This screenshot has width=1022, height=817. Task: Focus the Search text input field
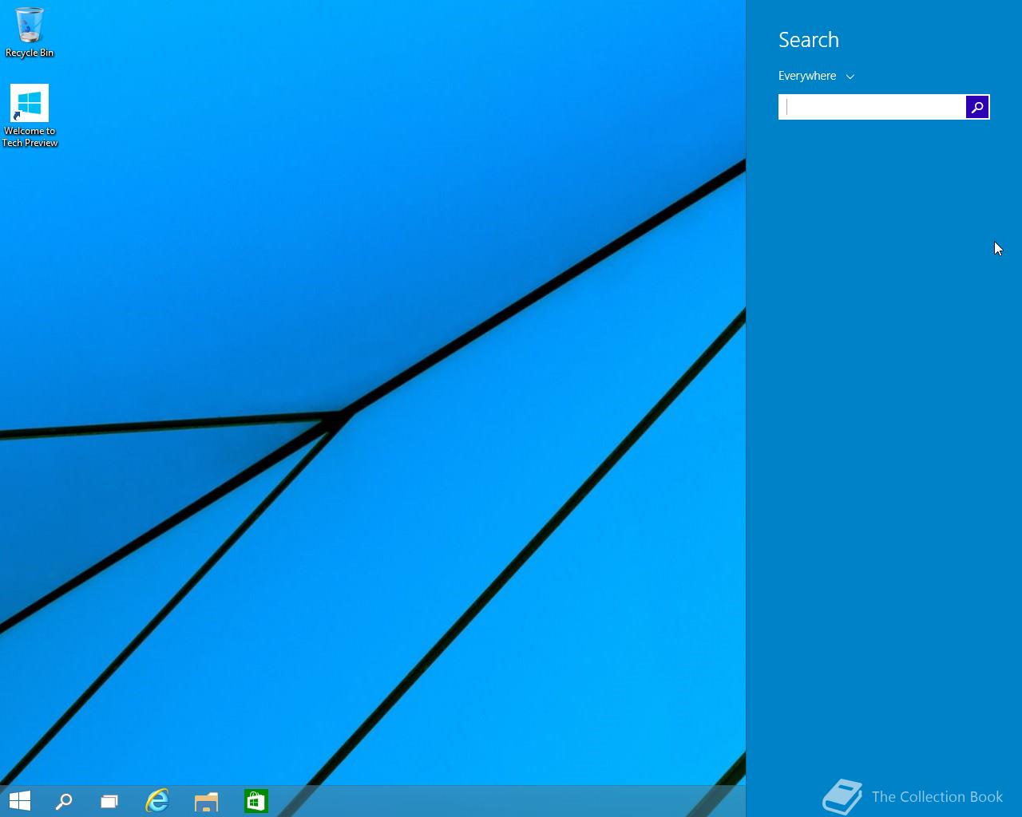873,107
